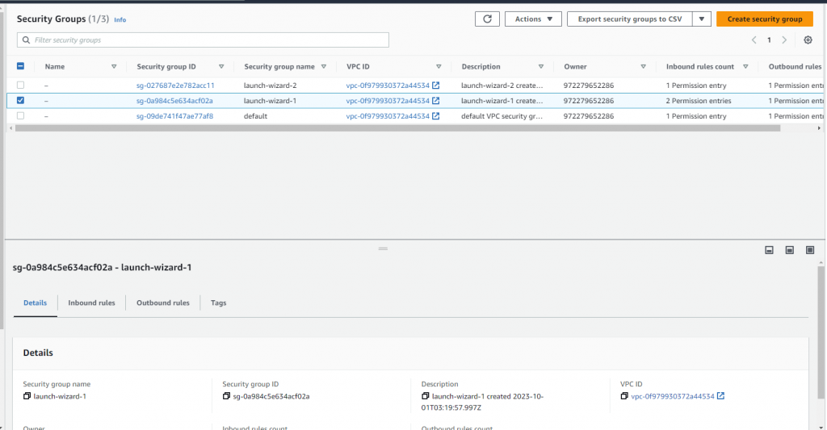This screenshot has height=430, width=827.
Task: Sort by Inbound rules count column
Action: pos(745,67)
